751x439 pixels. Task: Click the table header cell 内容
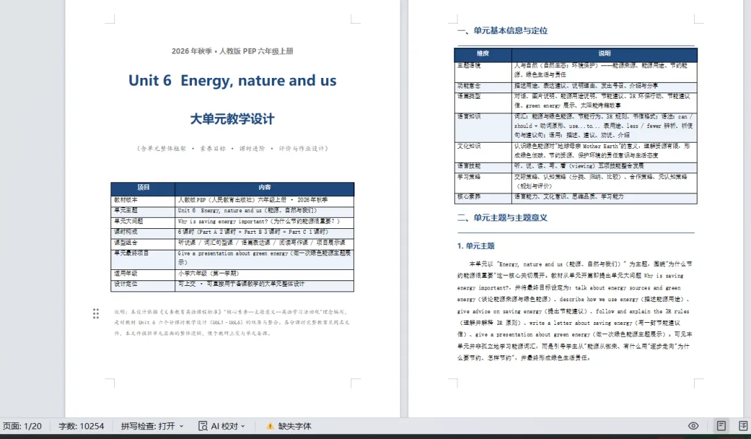click(265, 188)
